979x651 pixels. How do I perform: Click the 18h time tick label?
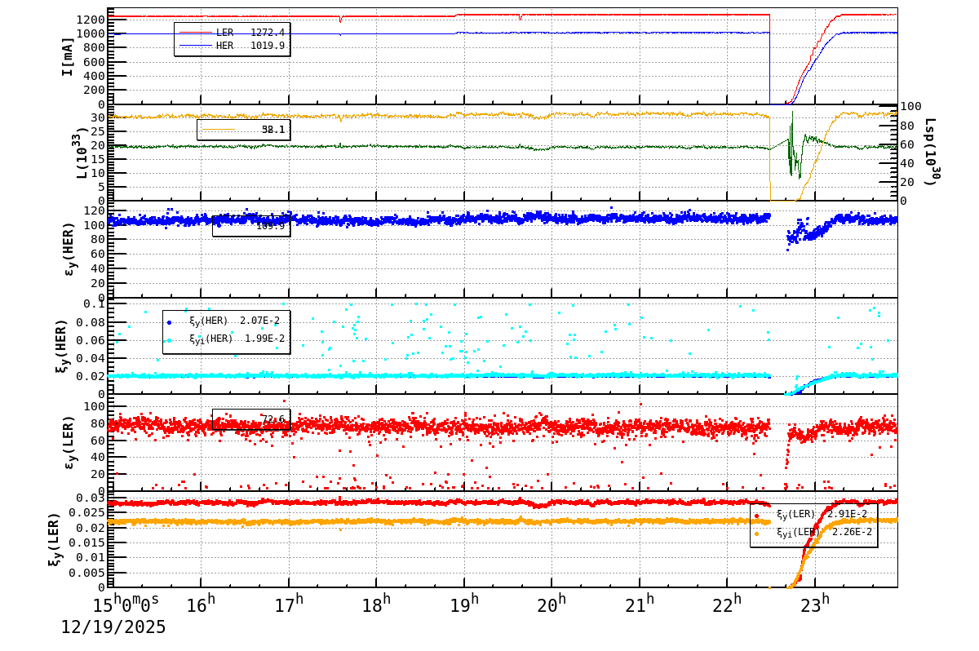click(376, 604)
